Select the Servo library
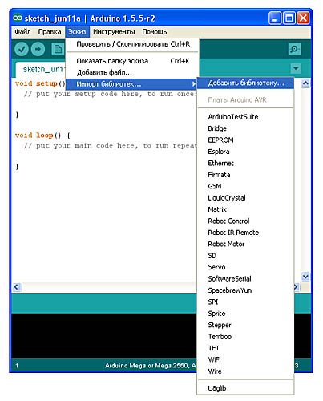The width and height of the screenshot is (323, 401). coord(245,267)
